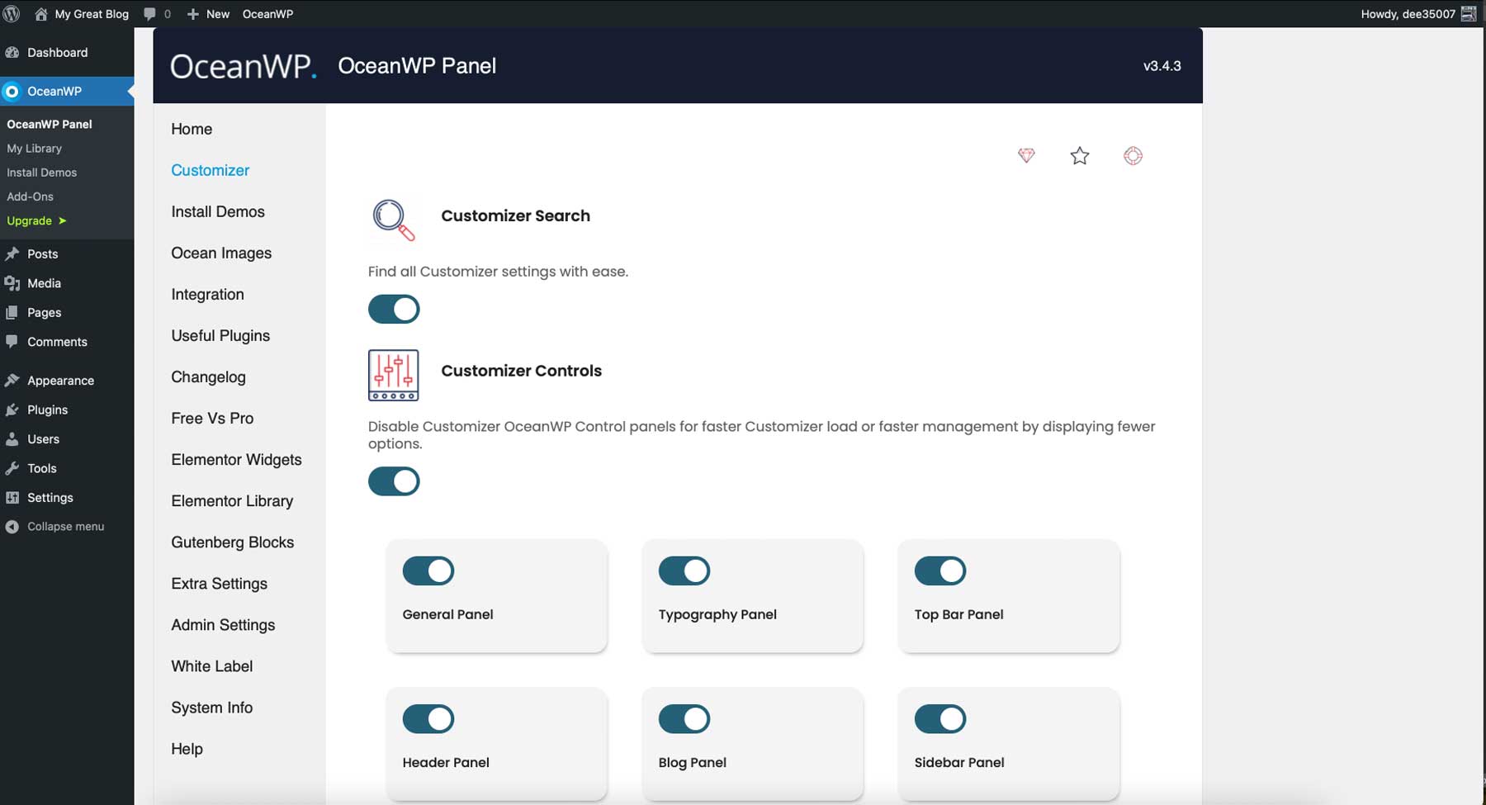Screen dimensions: 1486x805
Task: Turn off the Customizer Controls toggle
Action: point(394,481)
